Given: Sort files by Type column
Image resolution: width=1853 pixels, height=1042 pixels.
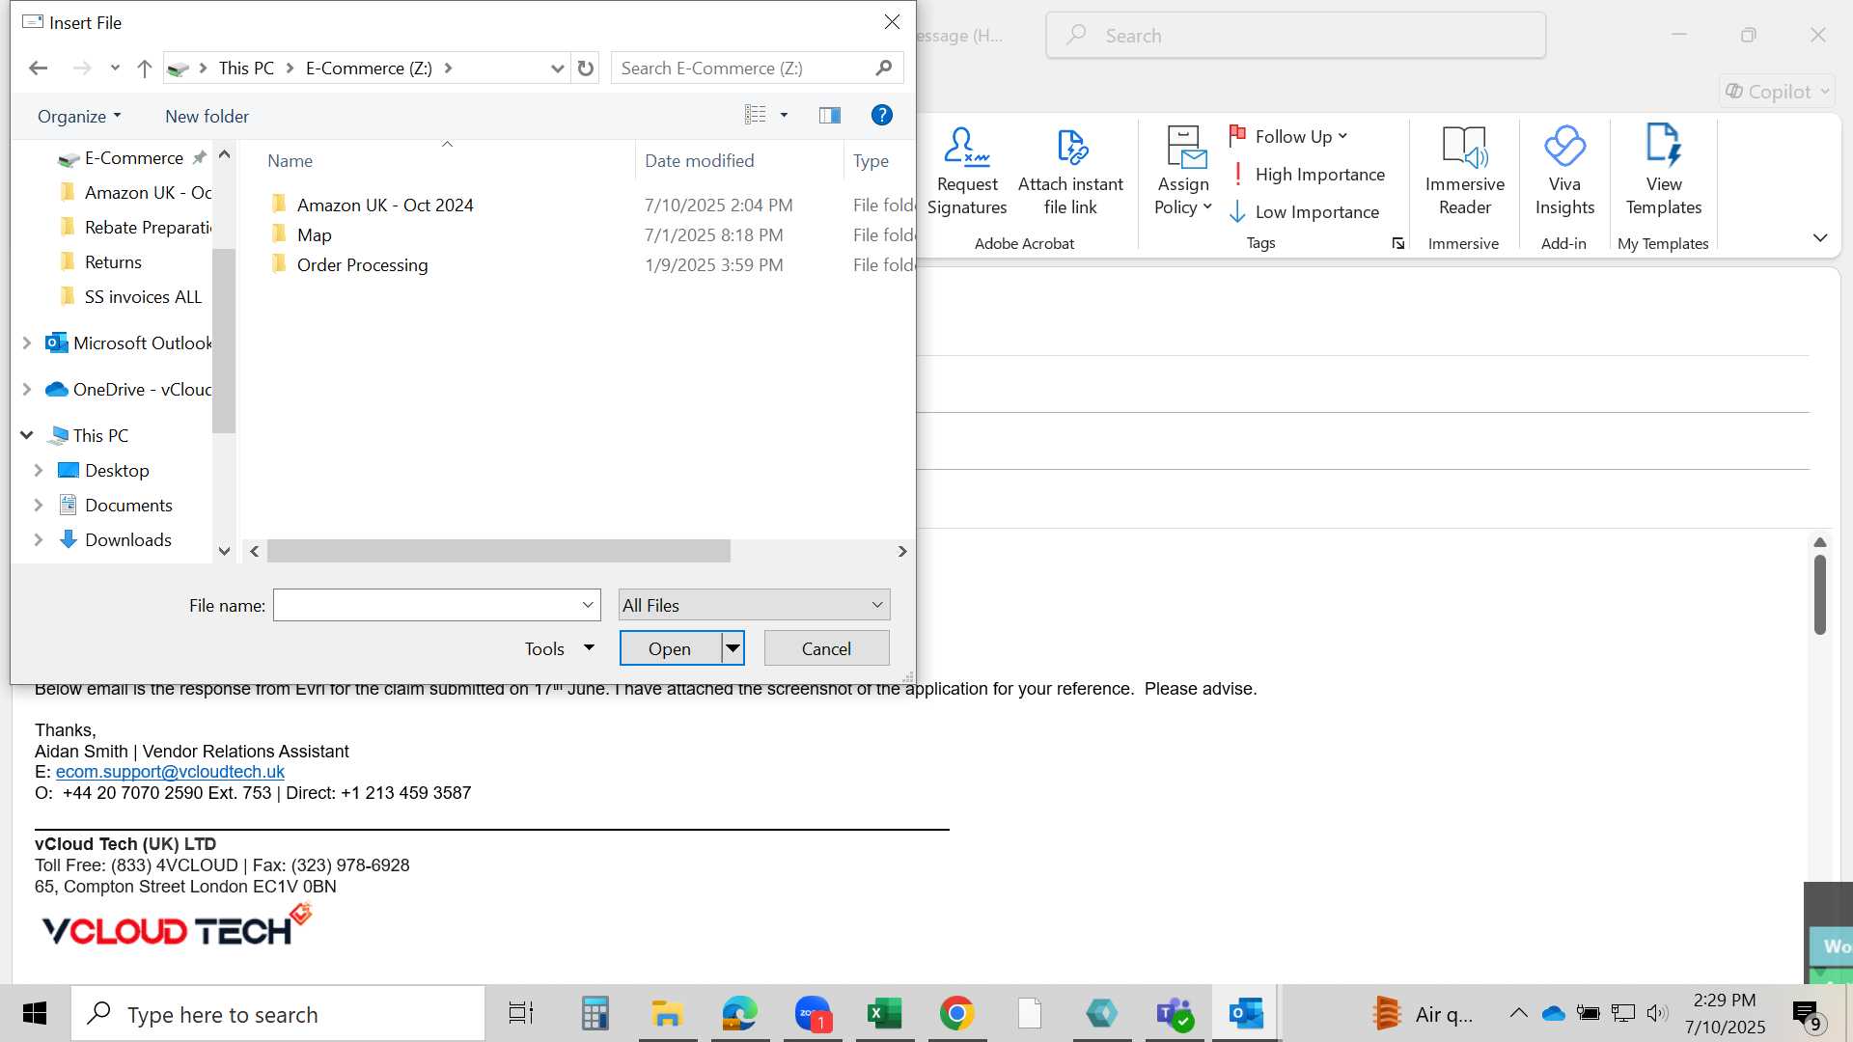Looking at the screenshot, I should pyautogui.click(x=871, y=161).
